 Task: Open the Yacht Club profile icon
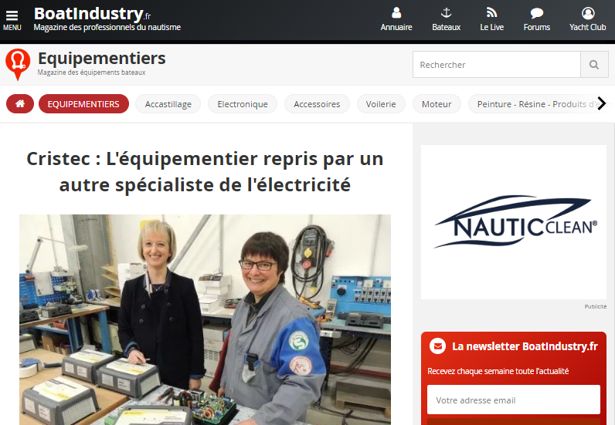[587, 13]
